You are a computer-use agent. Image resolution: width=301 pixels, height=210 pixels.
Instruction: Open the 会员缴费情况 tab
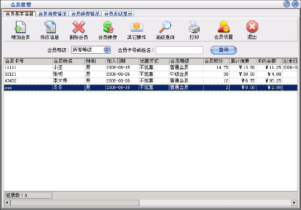click(85, 14)
